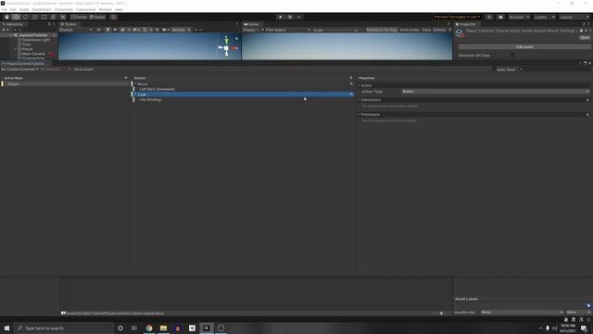
Task: Open Collaborate services icon
Action: (x=489, y=17)
